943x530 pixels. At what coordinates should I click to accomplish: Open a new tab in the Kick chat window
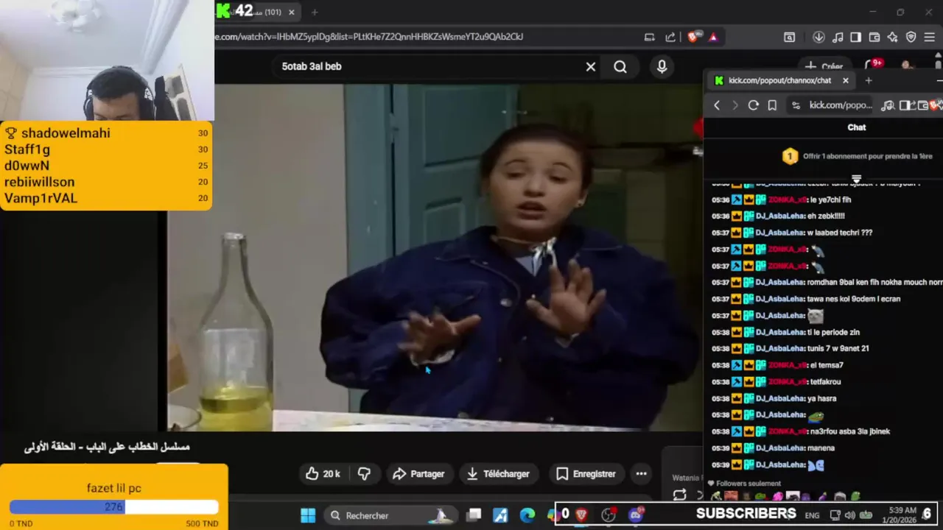(x=869, y=80)
